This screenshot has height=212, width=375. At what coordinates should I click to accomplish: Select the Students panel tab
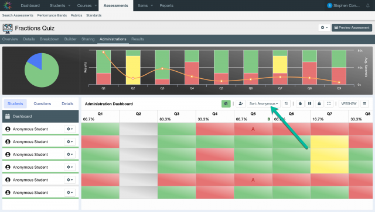click(x=15, y=104)
